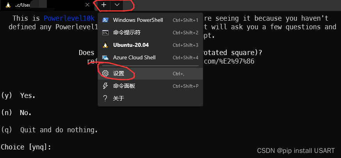Launch Windows PowerShell from the menu
341x158 pixels.
tap(134, 20)
